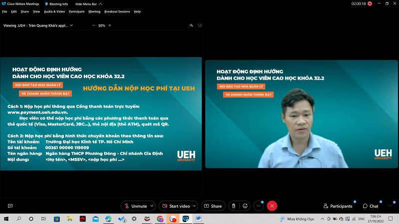Open Settings gear in taskbar
Screen dimensions: 399x224
[x=134, y=219]
